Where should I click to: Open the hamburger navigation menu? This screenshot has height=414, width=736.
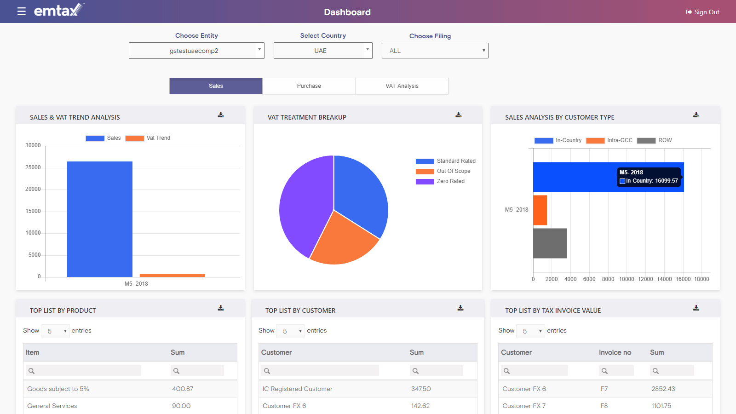[21, 11]
